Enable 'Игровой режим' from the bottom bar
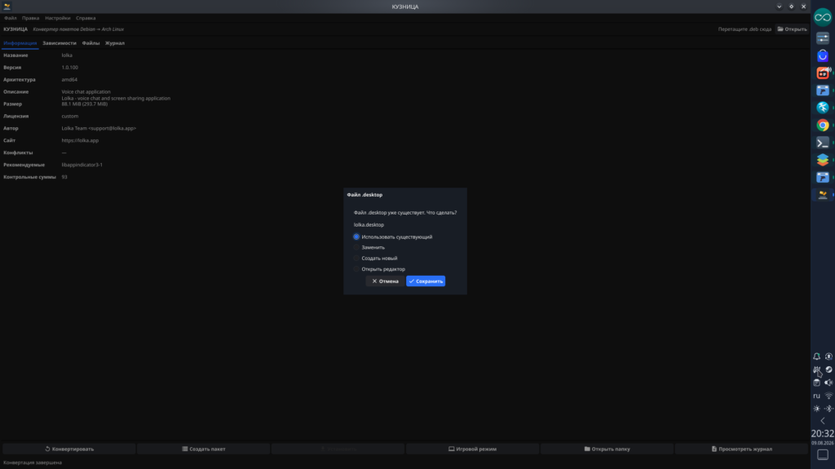The width and height of the screenshot is (835, 469). click(x=472, y=449)
